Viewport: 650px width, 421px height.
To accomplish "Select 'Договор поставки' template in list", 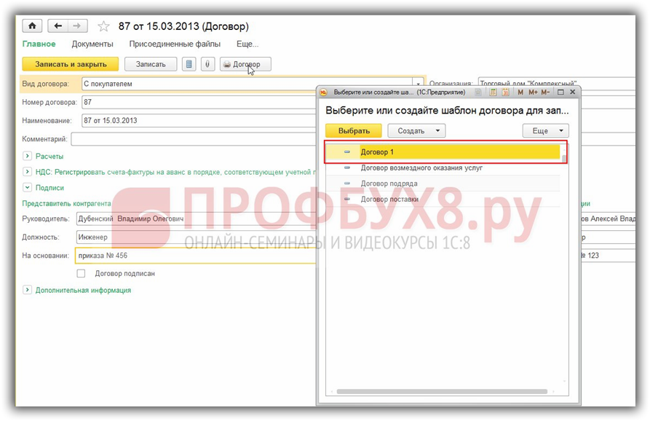I will (x=389, y=199).
